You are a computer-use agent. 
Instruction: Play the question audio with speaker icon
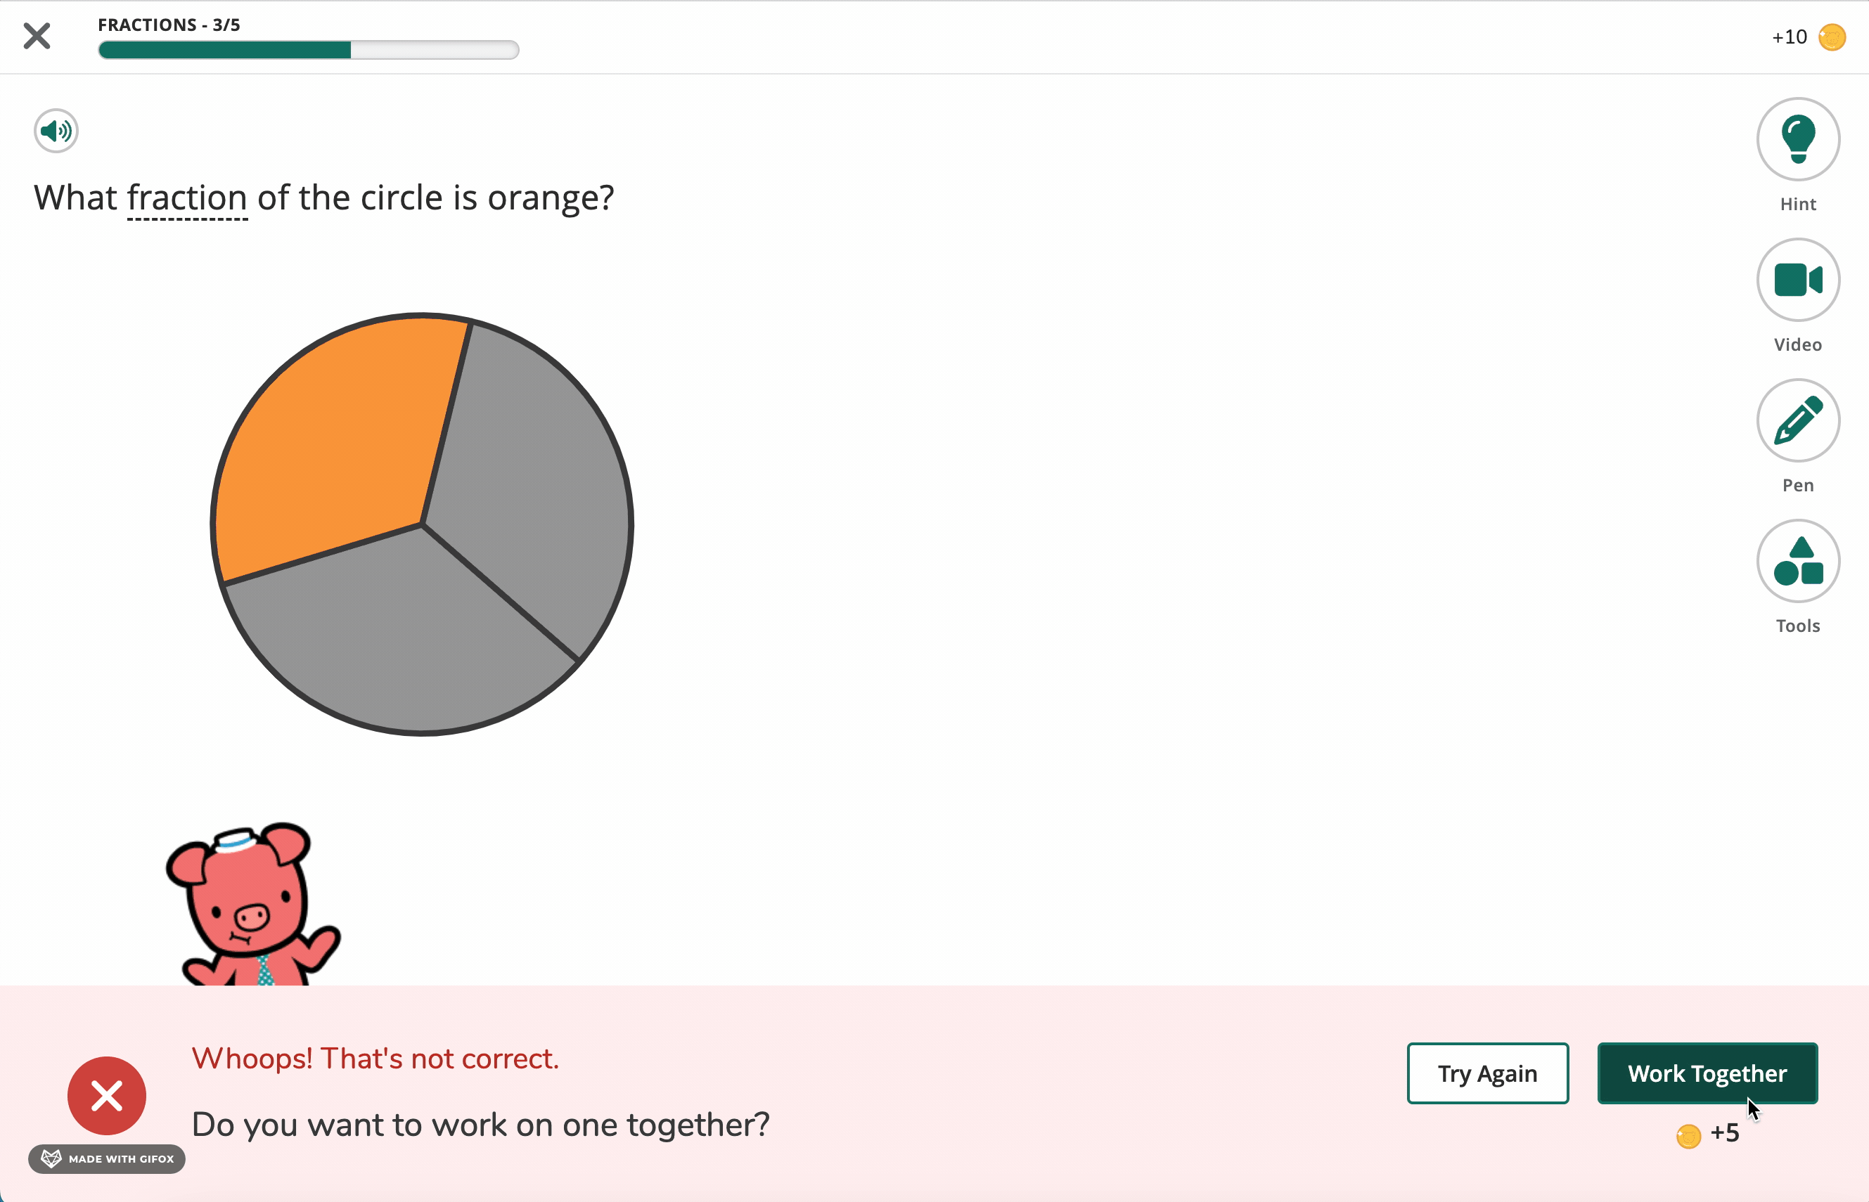(56, 130)
